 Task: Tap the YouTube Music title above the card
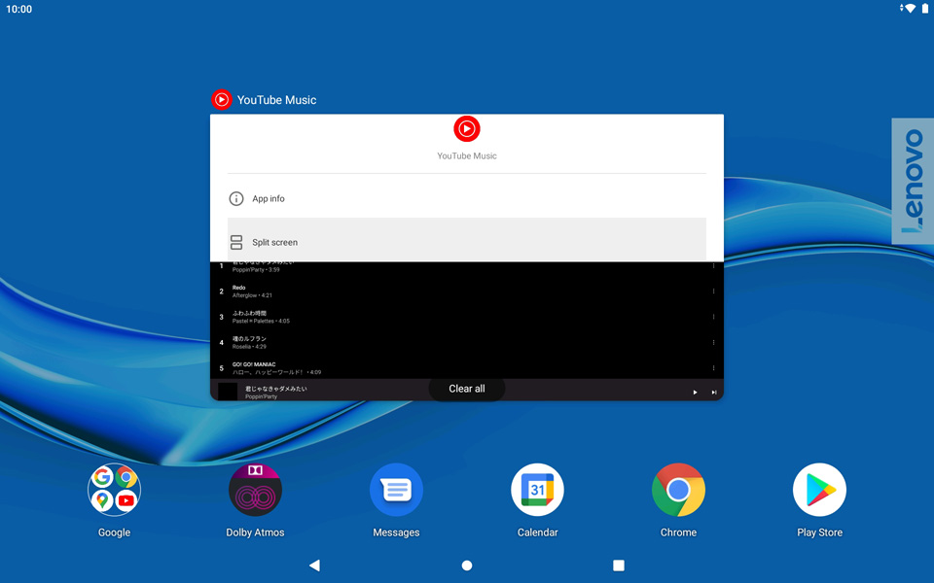(x=276, y=100)
